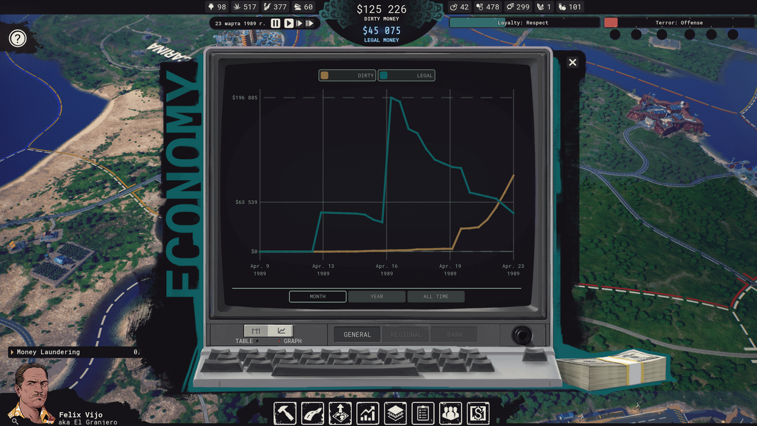Open the economy statistics chart icon
Viewport: 757px width, 426px height.
tap(368, 413)
